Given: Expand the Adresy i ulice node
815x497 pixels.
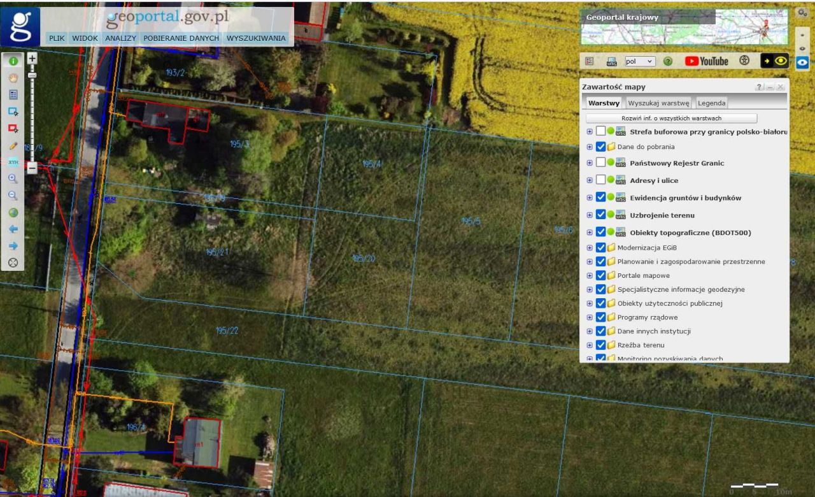Looking at the screenshot, I should 590,180.
